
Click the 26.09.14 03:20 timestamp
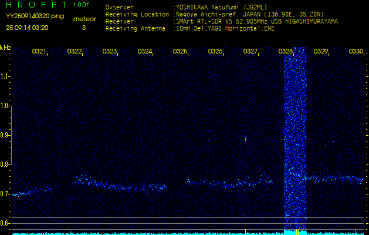pyautogui.click(x=27, y=27)
